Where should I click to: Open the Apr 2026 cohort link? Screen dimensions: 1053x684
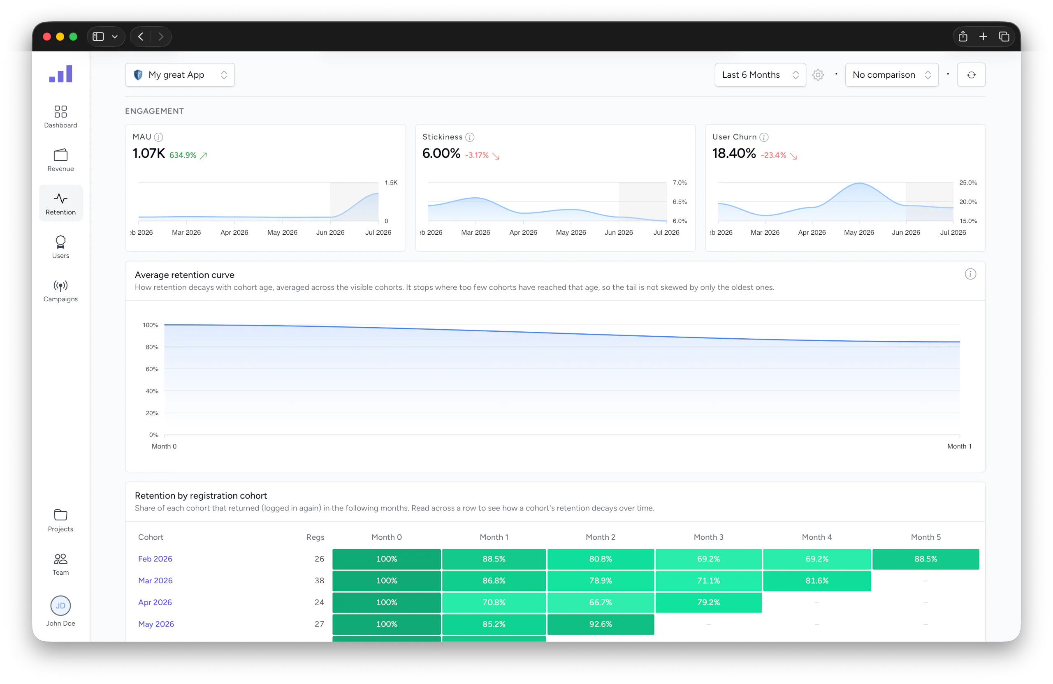[155, 602]
